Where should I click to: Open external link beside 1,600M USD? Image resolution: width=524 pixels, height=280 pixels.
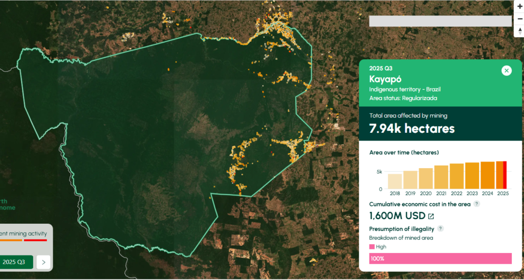click(431, 216)
